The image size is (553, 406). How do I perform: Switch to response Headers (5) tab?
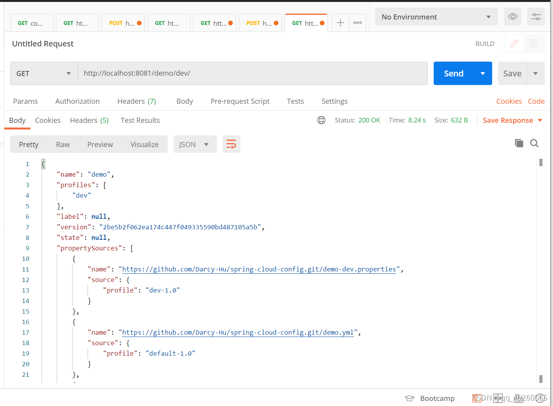tap(89, 120)
